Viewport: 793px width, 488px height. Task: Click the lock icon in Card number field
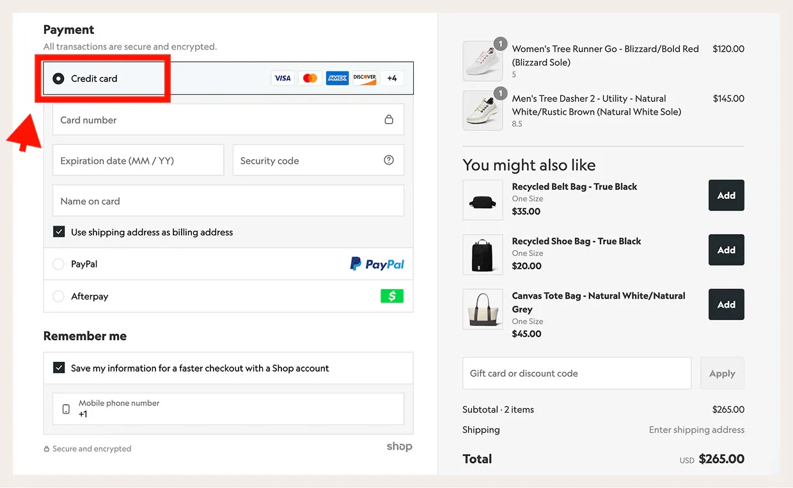coord(389,120)
